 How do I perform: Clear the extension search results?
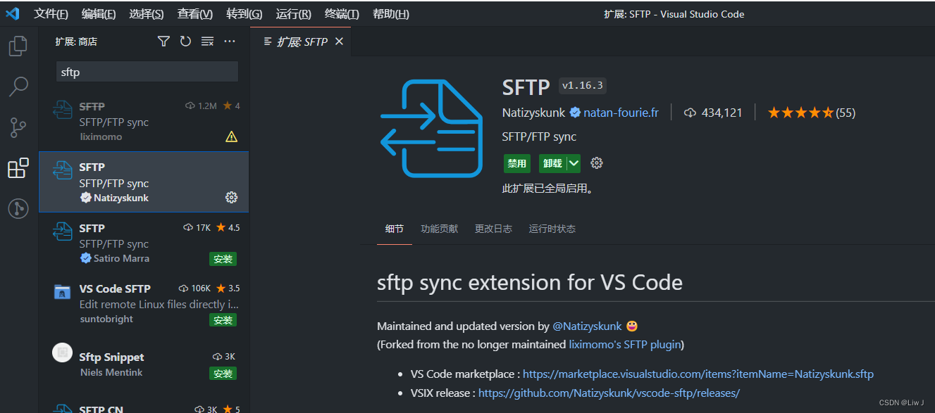(206, 41)
